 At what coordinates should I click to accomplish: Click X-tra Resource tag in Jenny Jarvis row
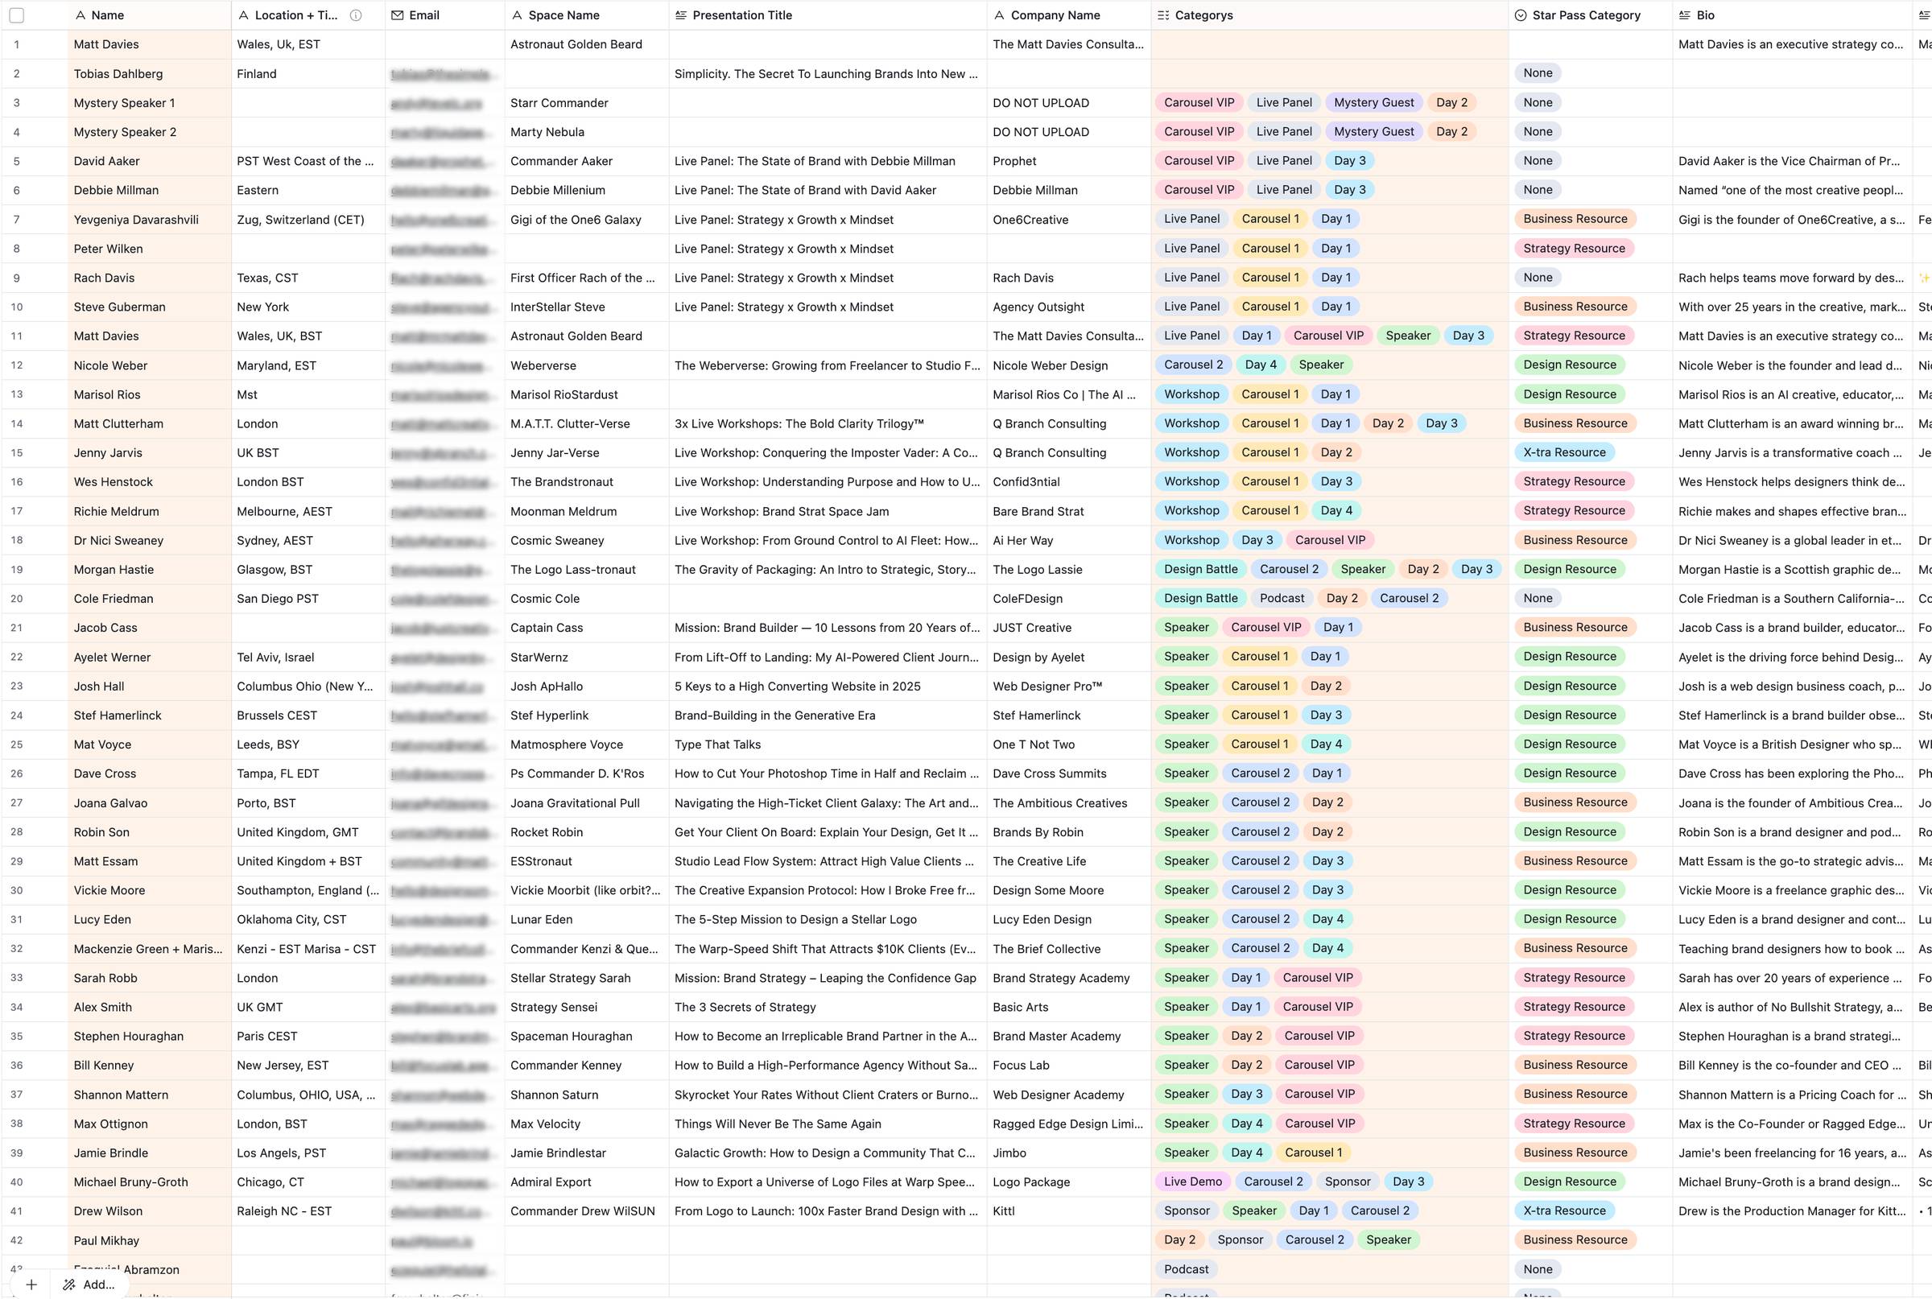click(1564, 452)
